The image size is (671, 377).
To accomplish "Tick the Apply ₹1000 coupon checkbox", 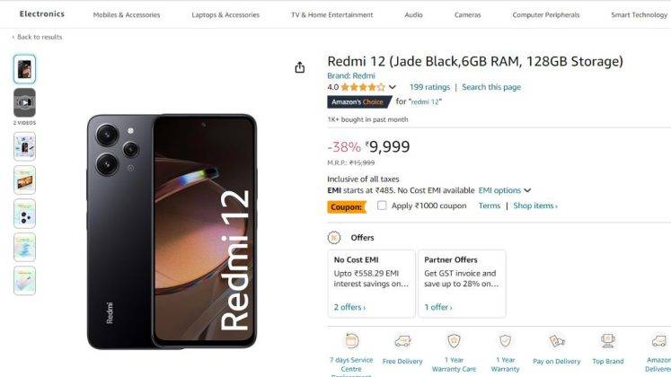I will click(x=381, y=206).
